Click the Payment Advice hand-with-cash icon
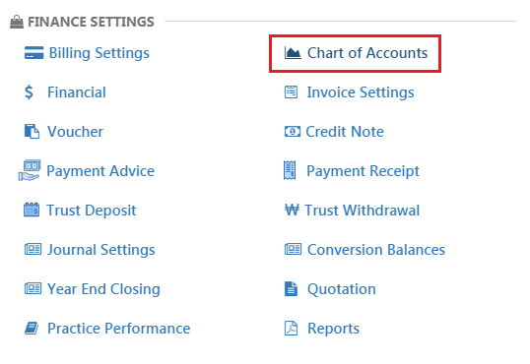Viewport: 530px width, 364px height. pos(30,170)
